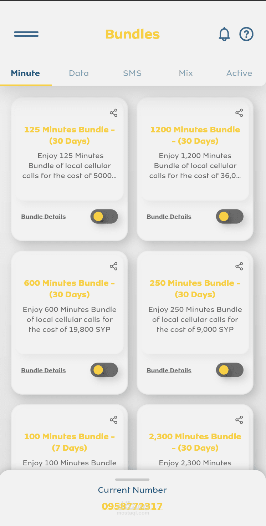
Task: Select the Mix tab
Action: click(186, 73)
